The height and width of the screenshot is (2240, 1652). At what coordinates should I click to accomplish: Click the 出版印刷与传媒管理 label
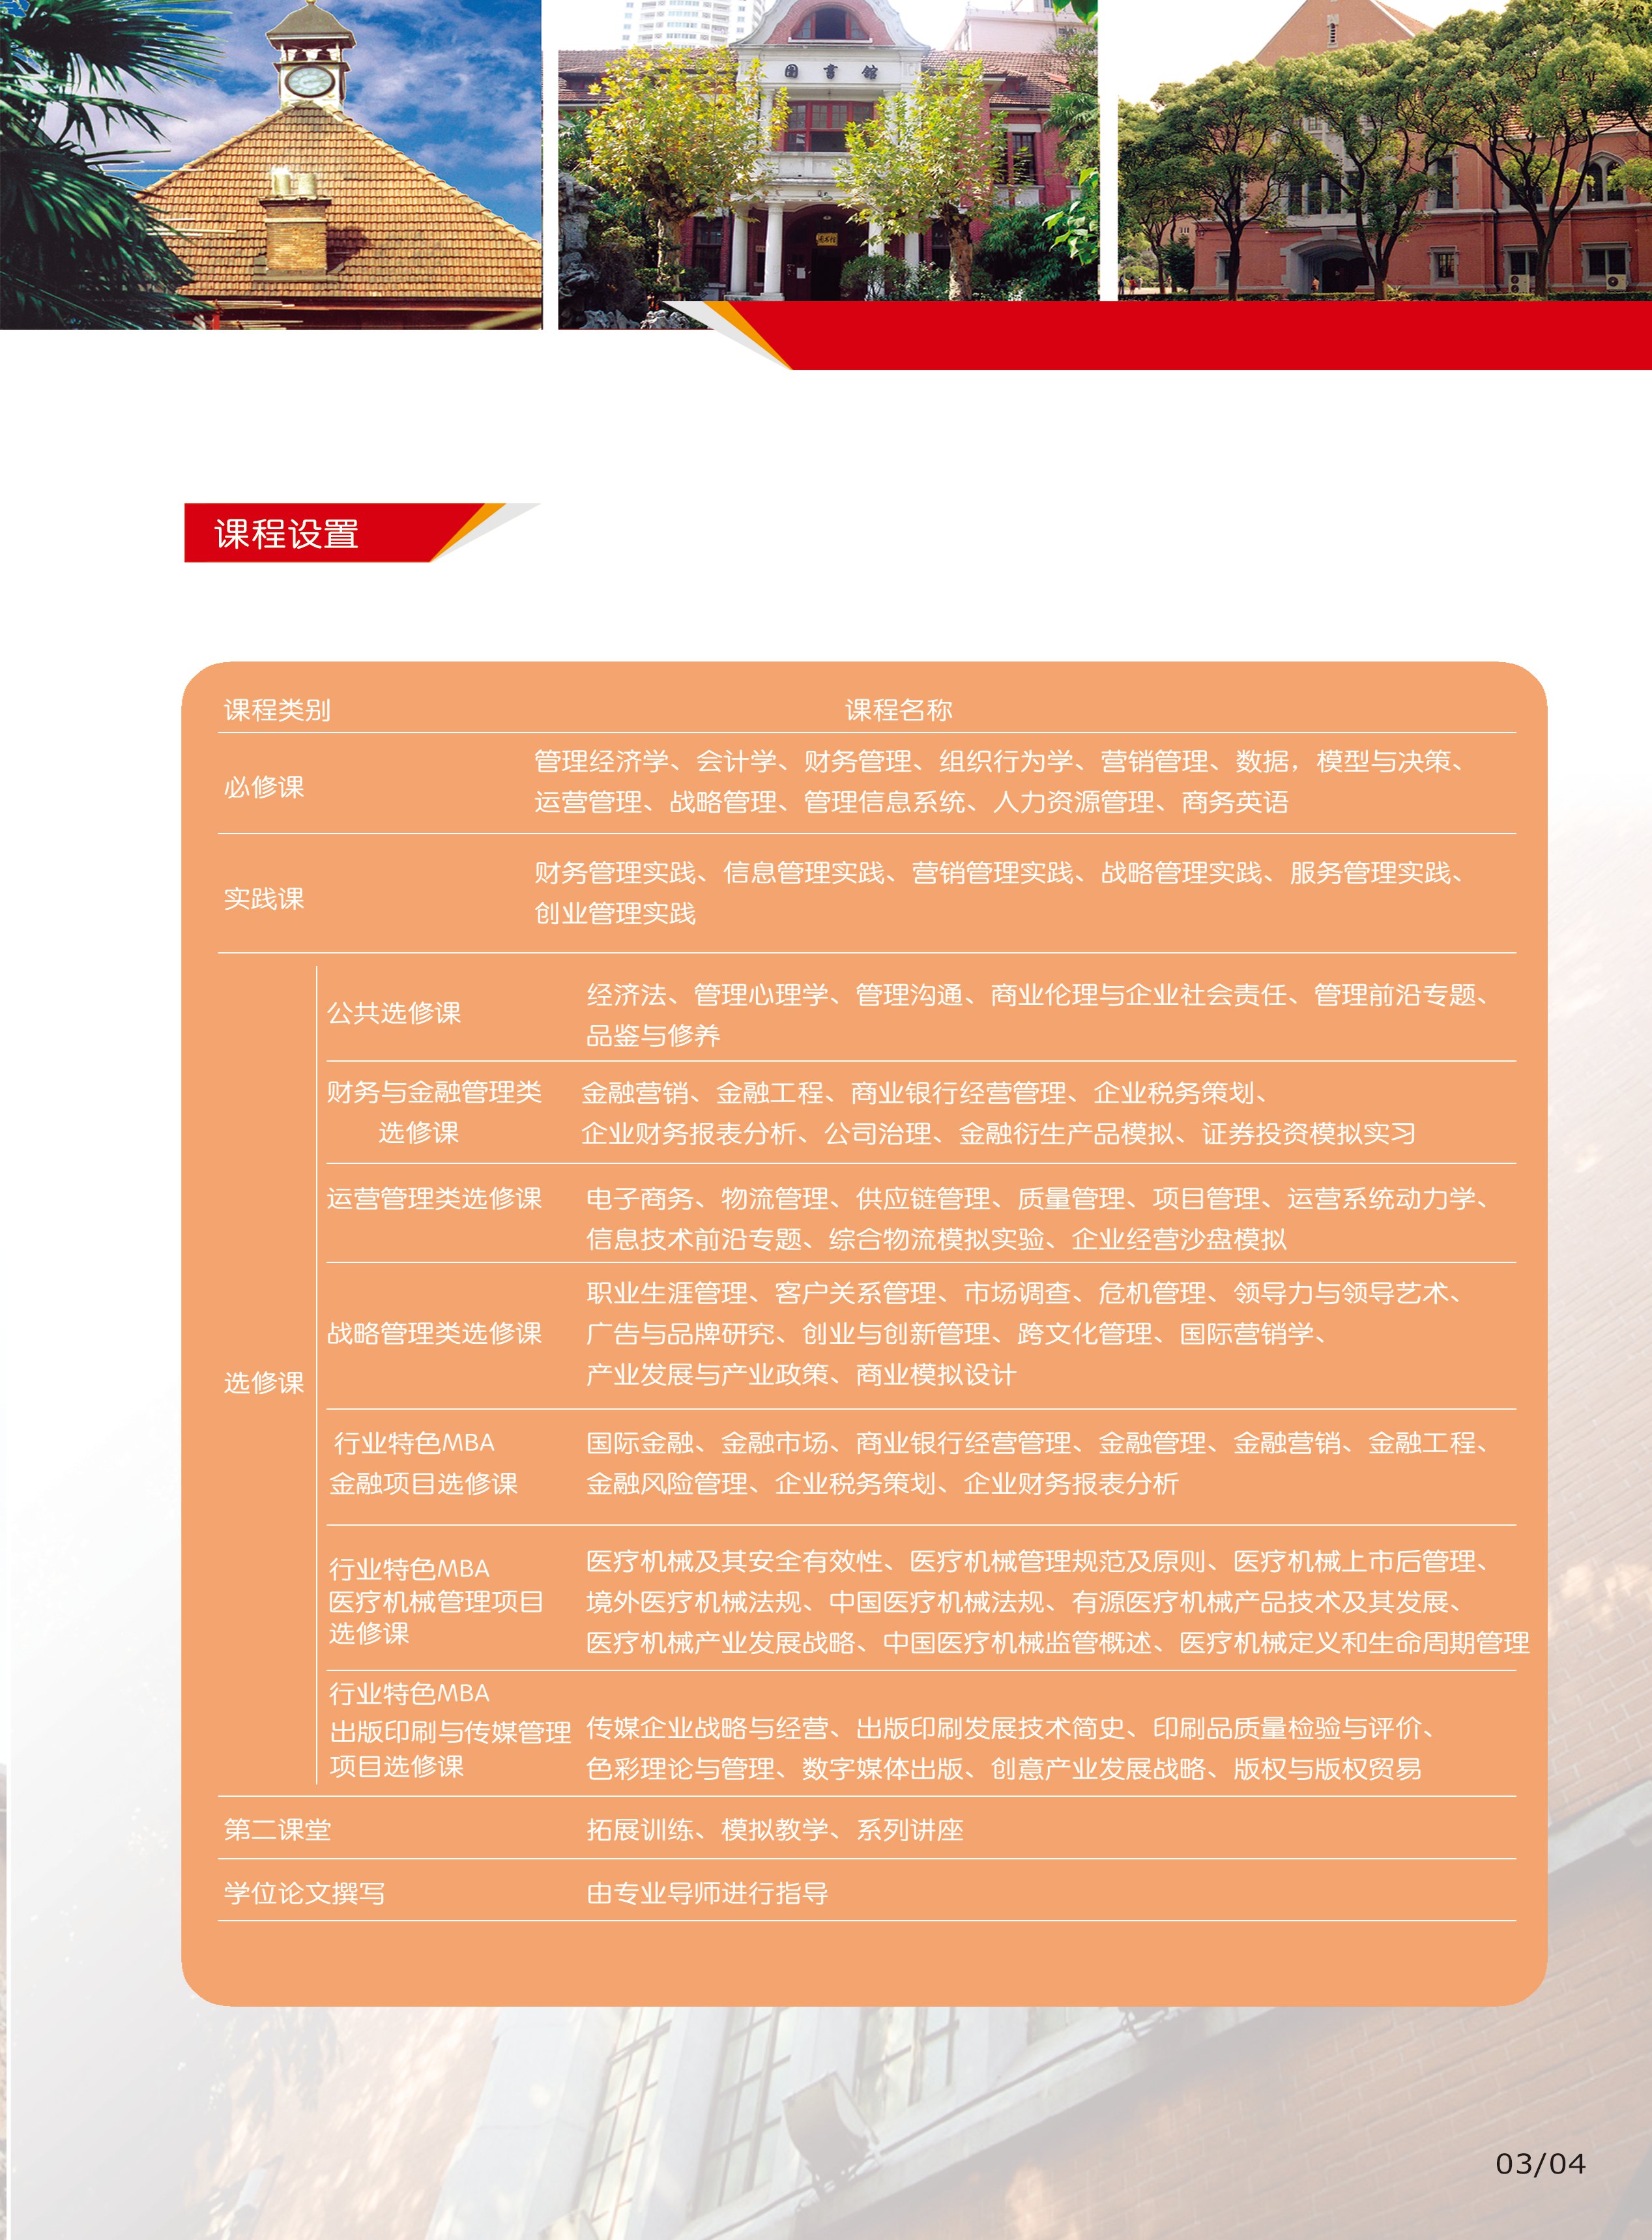[451, 1732]
